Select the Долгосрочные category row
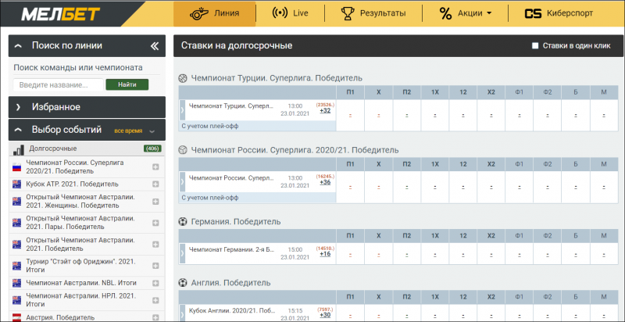This screenshot has height=322, width=625. click(x=87, y=148)
